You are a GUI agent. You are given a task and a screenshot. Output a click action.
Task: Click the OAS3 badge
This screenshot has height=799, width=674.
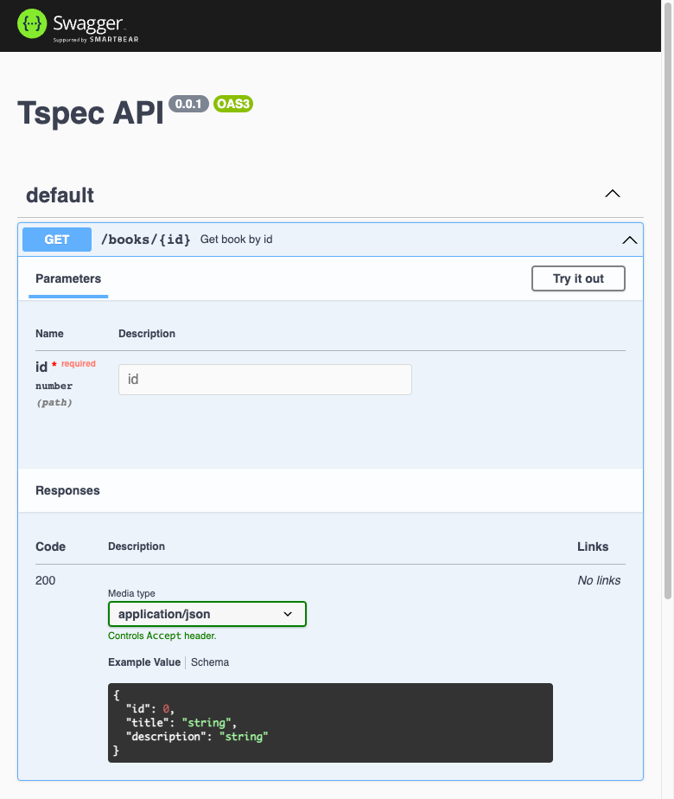coord(232,104)
